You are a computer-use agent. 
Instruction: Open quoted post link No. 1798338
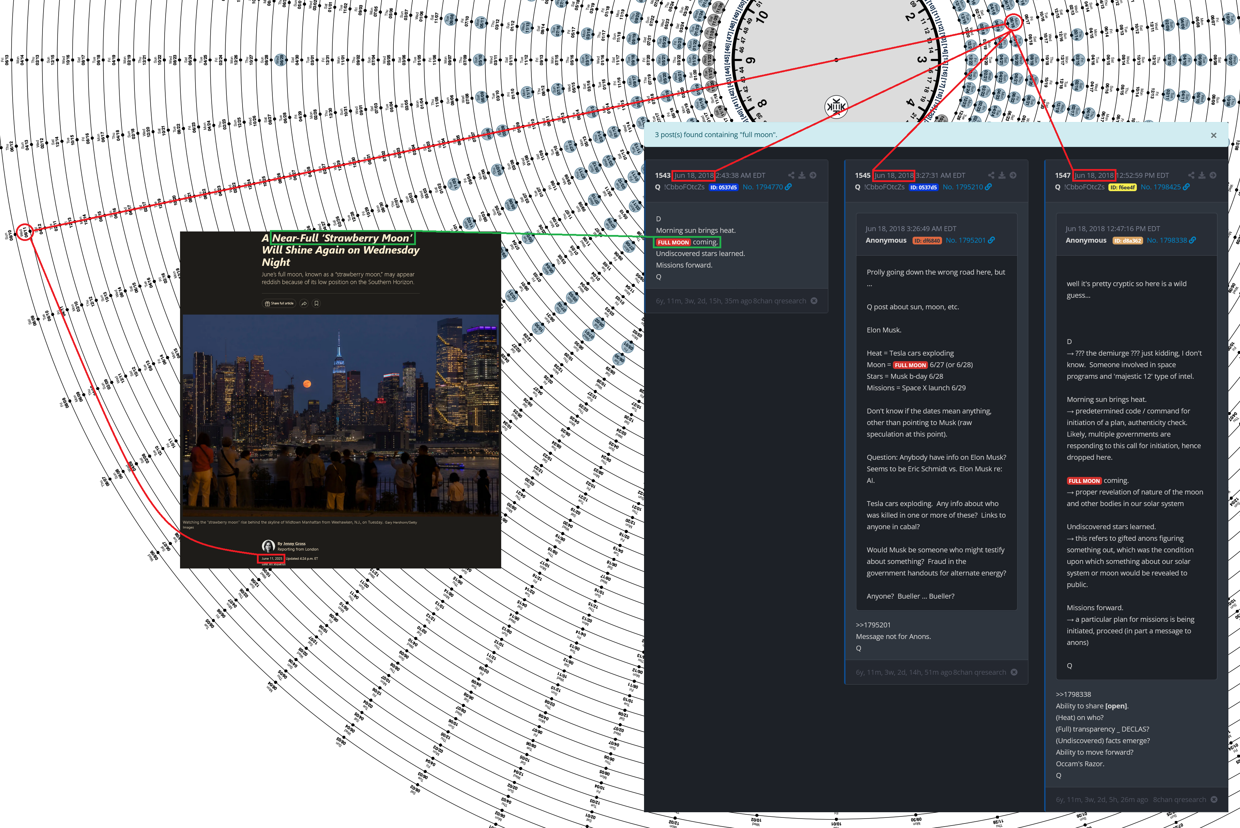click(1167, 240)
